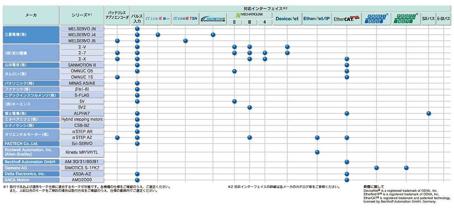This screenshot has width=454, height=208.
Task: Click αSTEP AZ dot under EtherNet/IP
Action: click(x=317, y=137)
